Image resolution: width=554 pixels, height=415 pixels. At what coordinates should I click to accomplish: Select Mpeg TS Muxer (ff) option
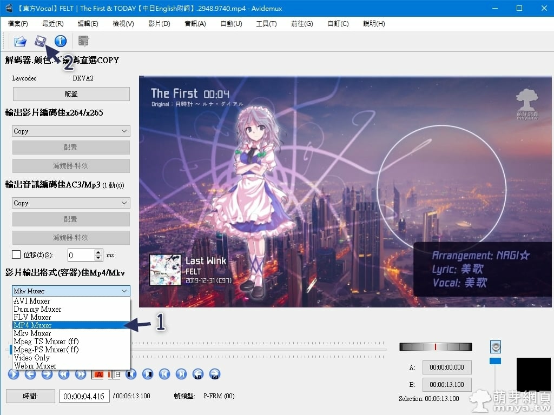[71, 342]
